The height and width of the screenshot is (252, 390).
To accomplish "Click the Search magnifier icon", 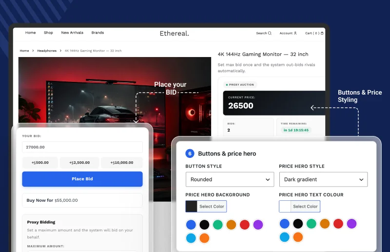I will tap(270, 33).
